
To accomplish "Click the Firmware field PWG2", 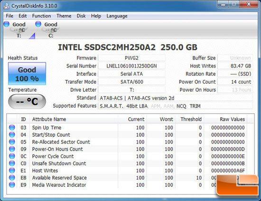I will (131, 58).
